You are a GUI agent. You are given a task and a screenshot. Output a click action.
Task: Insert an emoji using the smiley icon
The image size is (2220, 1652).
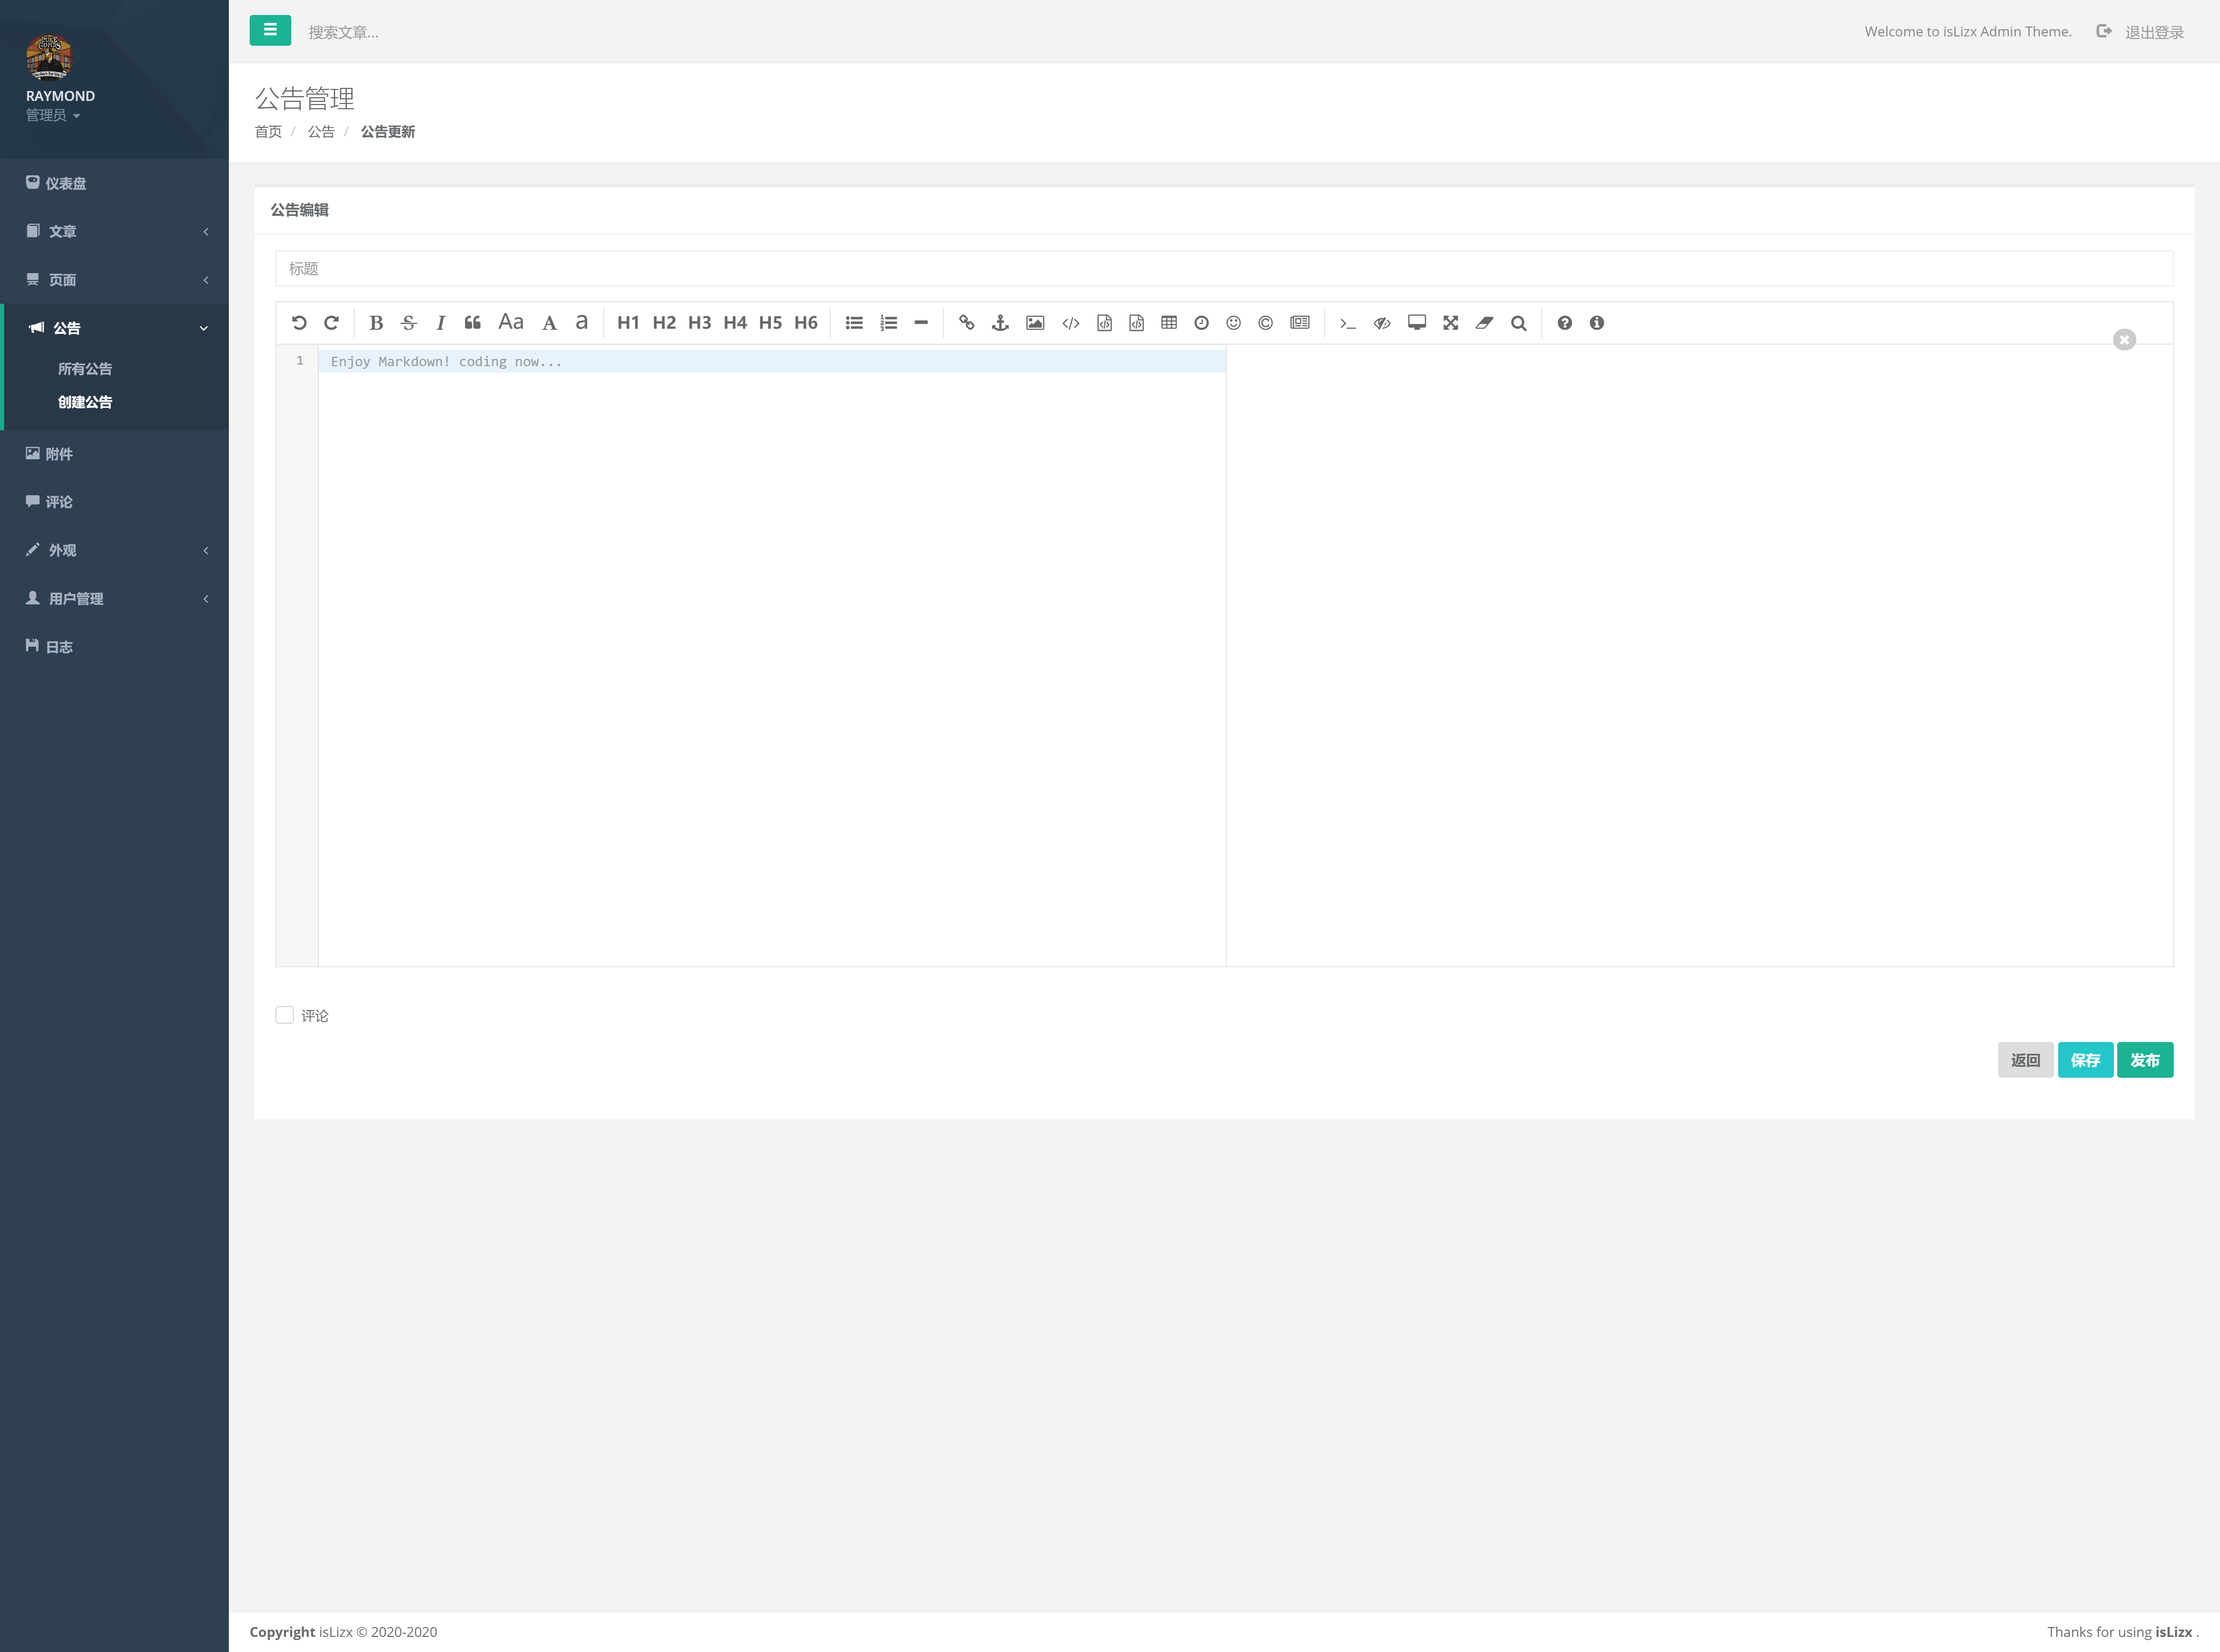point(1233,323)
